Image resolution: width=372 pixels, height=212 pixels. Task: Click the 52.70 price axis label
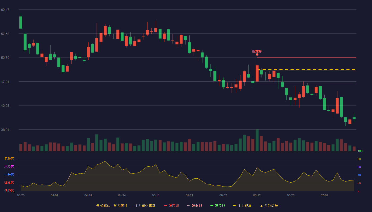[5, 58]
